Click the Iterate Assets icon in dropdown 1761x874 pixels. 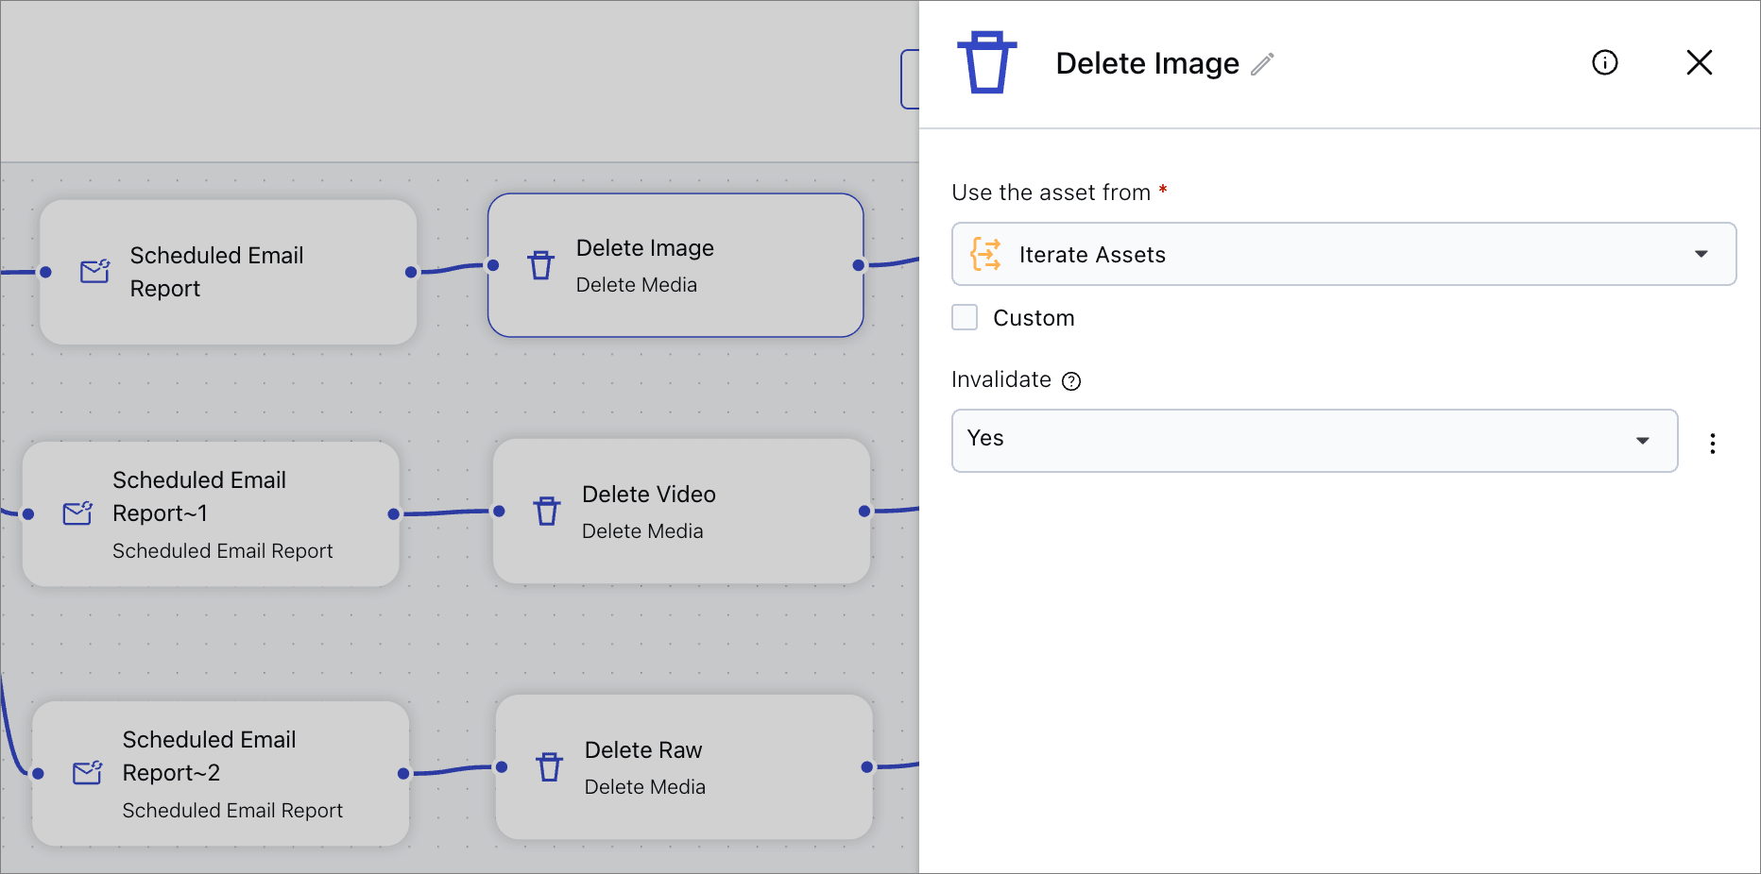985,255
